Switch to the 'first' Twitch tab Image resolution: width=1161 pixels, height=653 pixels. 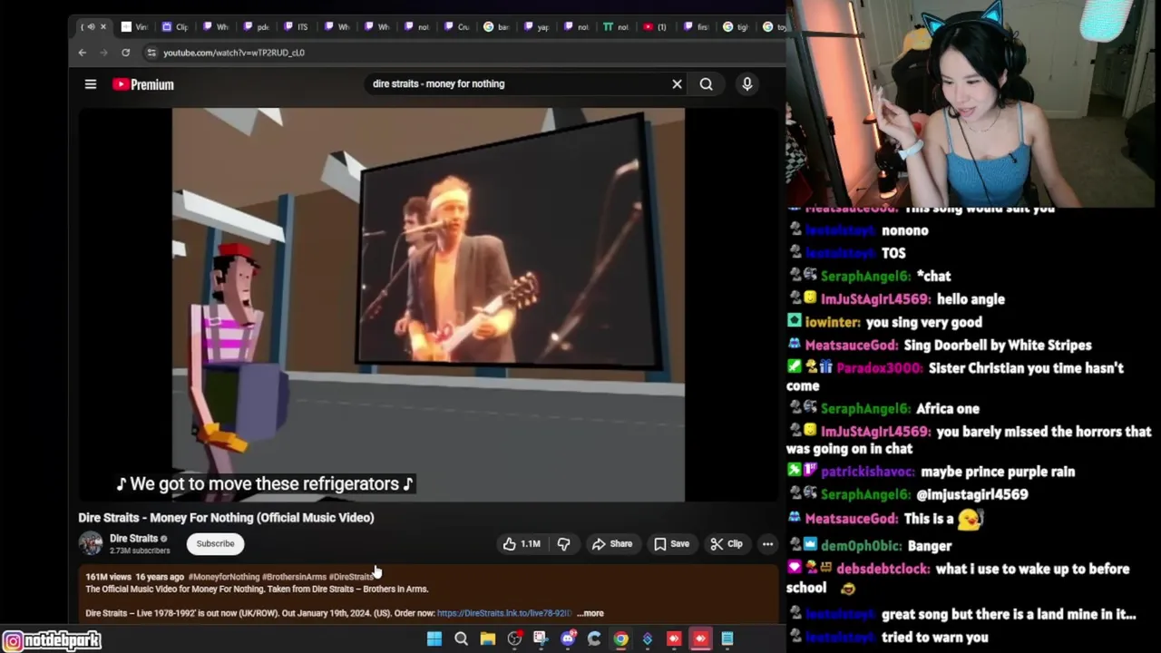[x=696, y=26]
